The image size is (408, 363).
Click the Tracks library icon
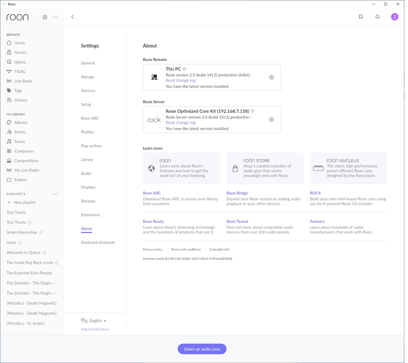[x=9, y=141]
